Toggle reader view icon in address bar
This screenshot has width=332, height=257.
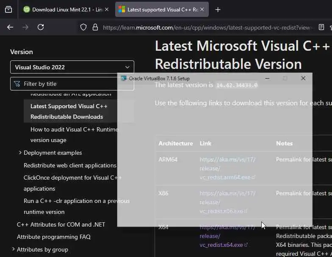click(321, 27)
